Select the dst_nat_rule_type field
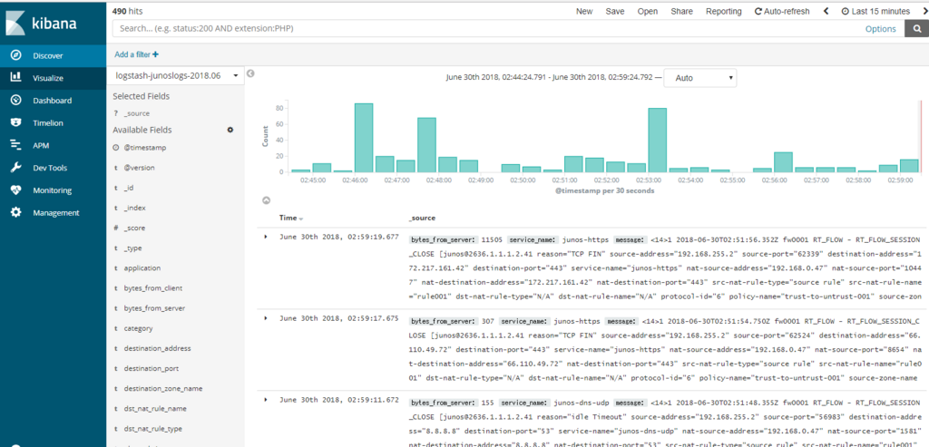Image resolution: width=929 pixels, height=447 pixels. click(x=152, y=429)
